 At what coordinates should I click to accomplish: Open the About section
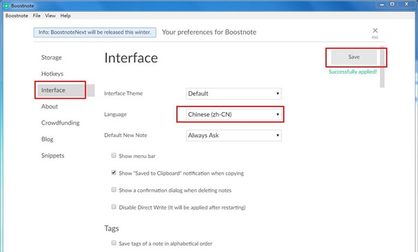(49, 107)
